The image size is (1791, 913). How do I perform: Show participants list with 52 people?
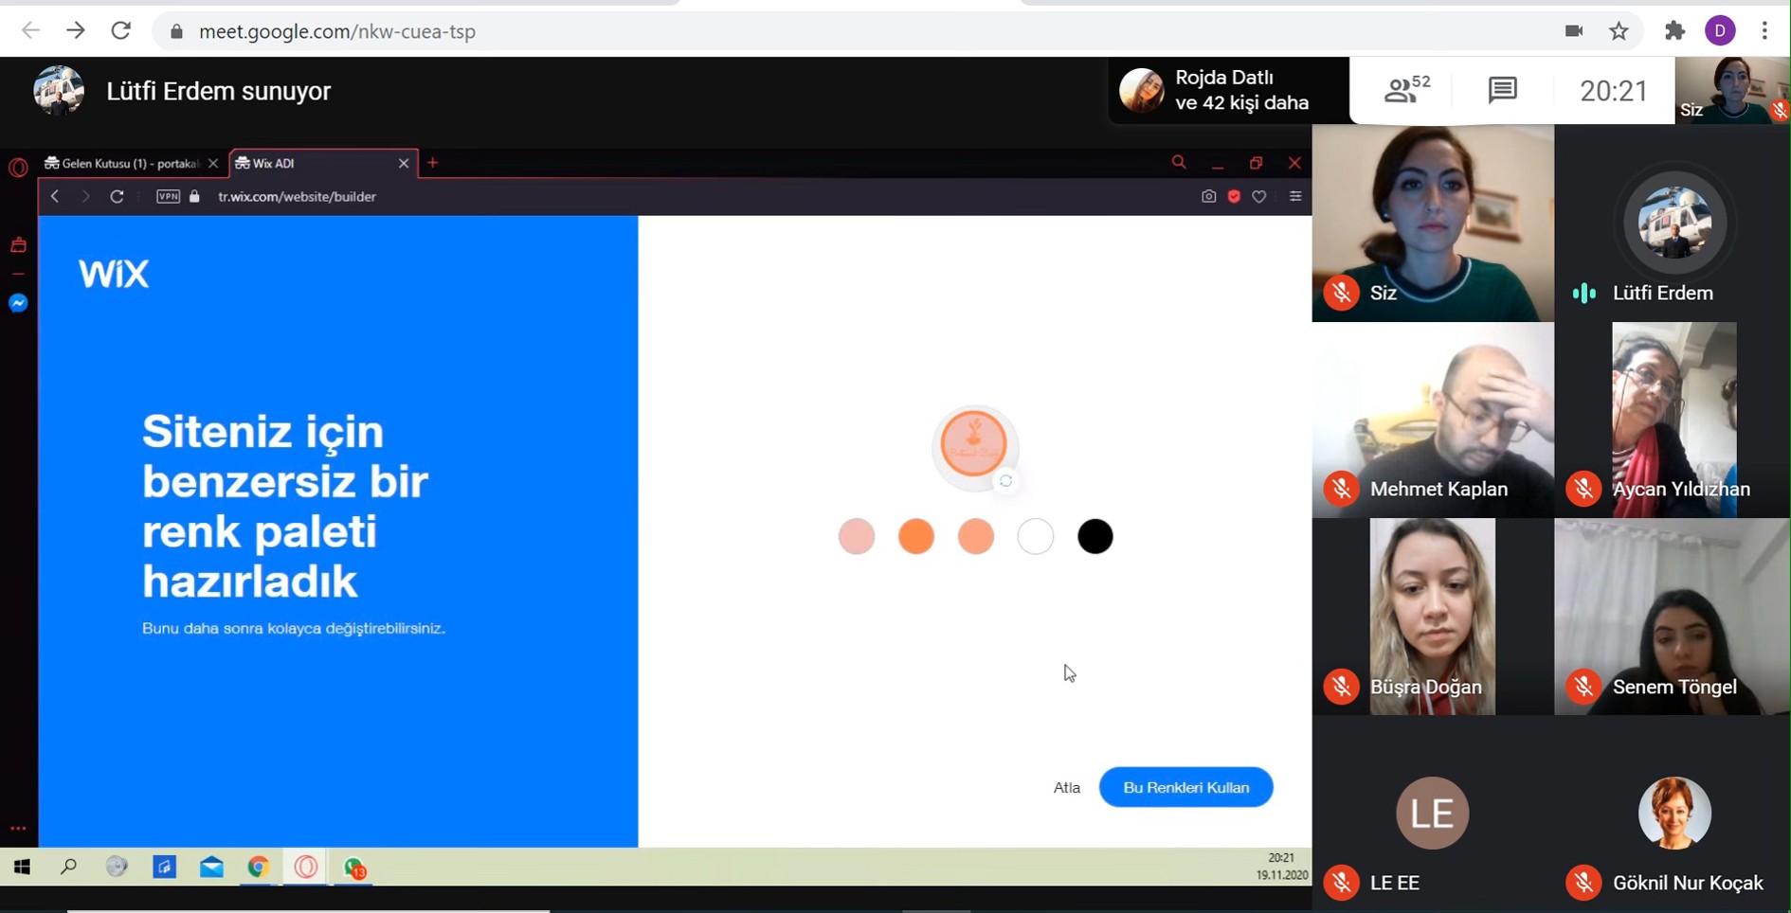point(1407,90)
